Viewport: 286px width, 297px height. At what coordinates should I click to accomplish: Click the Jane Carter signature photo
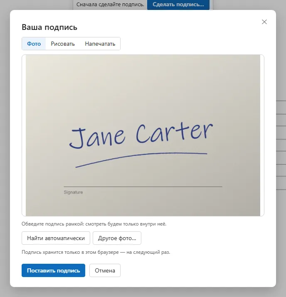click(x=143, y=135)
